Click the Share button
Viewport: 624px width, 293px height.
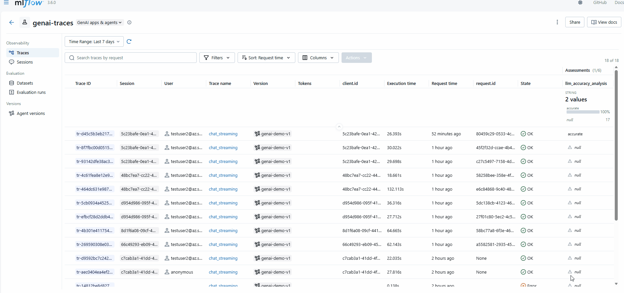coord(575,22)
